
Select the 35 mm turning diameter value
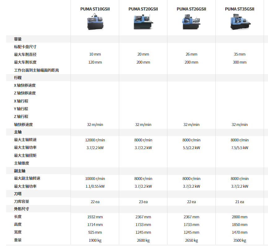[240, 54]
